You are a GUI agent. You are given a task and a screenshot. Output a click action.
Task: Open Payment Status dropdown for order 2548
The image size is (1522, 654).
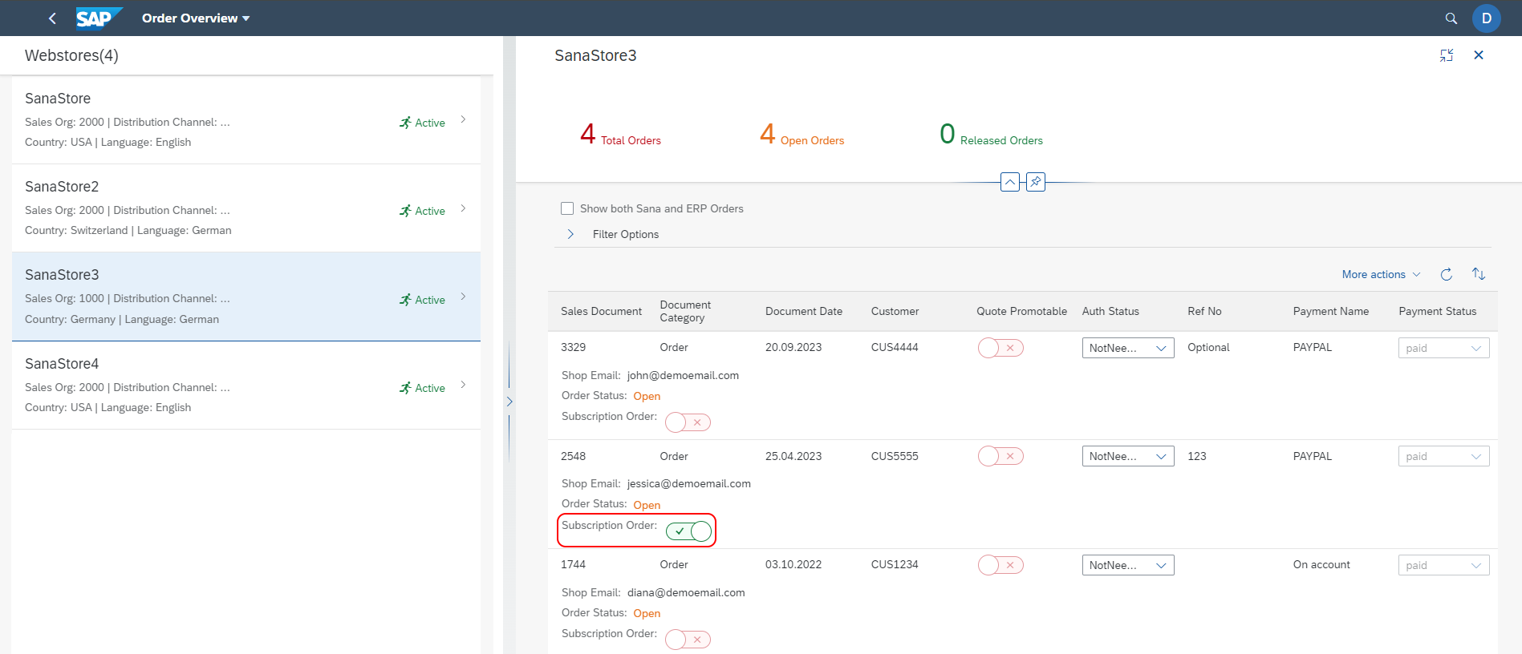(x=1443, y=456)
